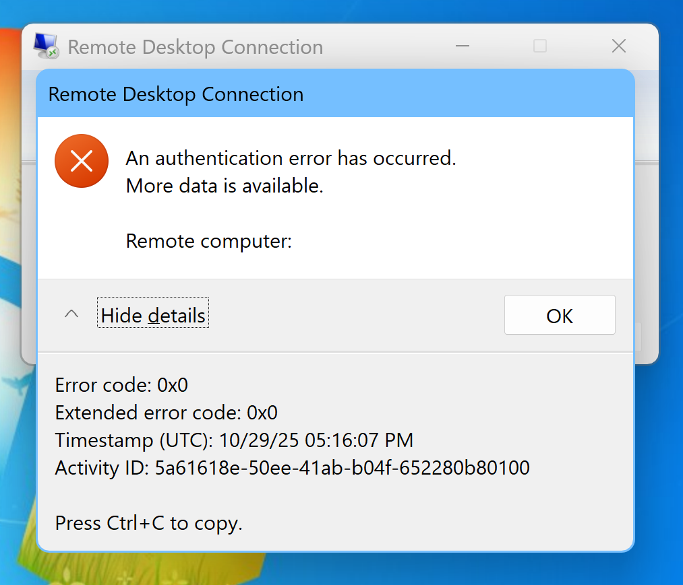Close the Remote Desktop Connection window
This screenshot has height=585, width=683.
pyautogui.click(x=618, y=46)
